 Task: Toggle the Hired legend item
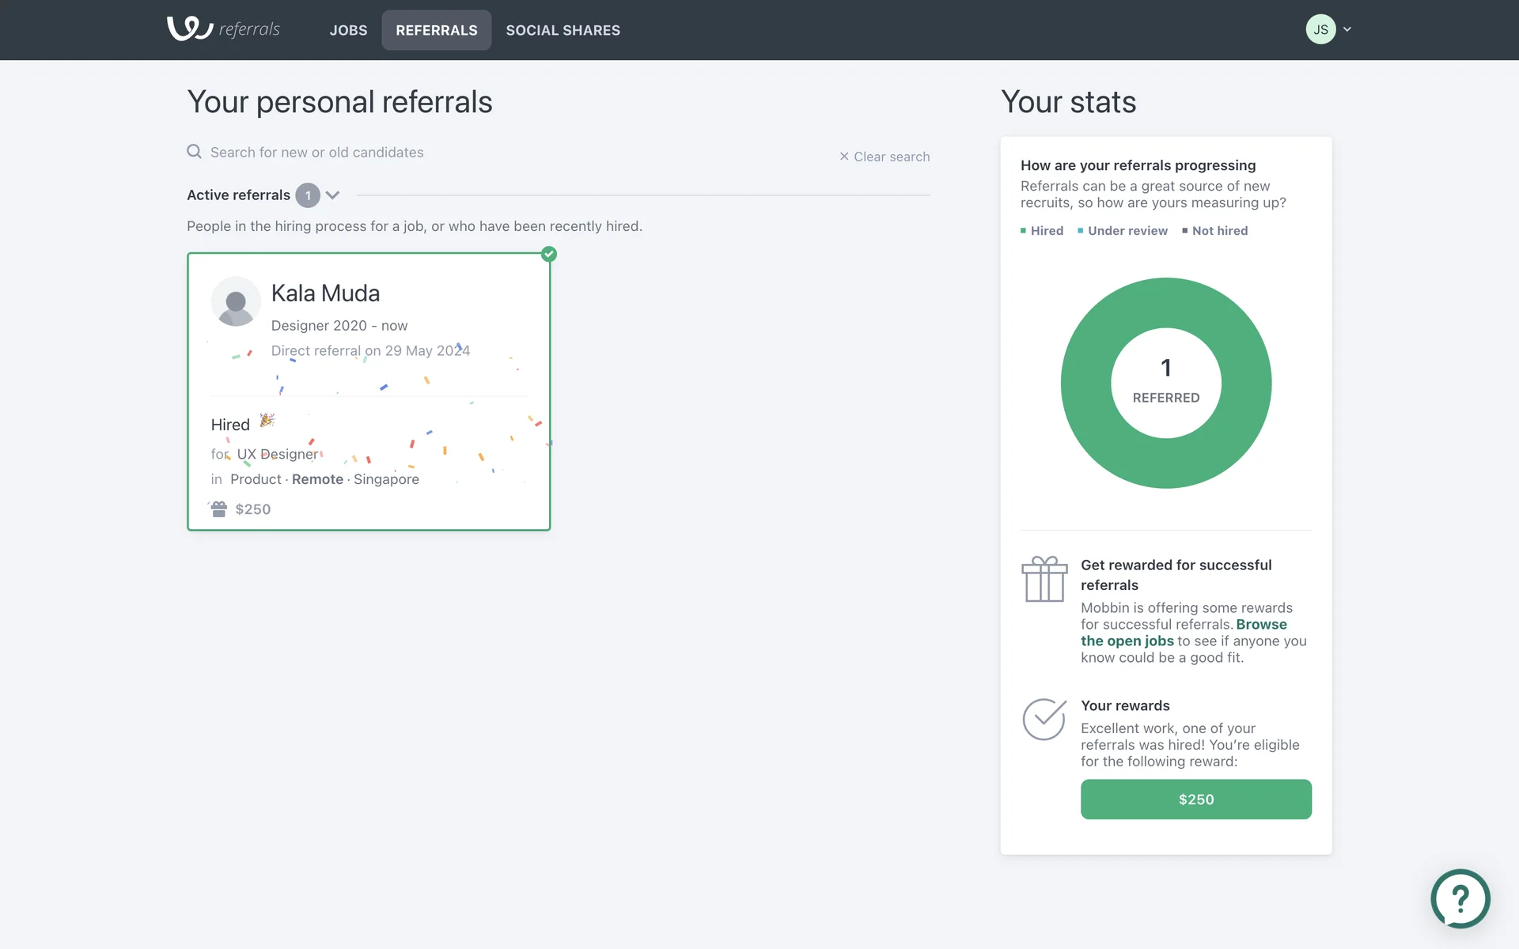click(x=1042, y=231)
